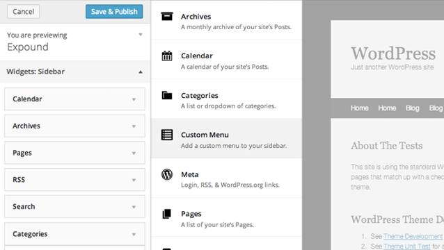Viewport: 444px width, 250px height.
Task: Click the Categories sidebar widget title
Action: pos(30,234)
